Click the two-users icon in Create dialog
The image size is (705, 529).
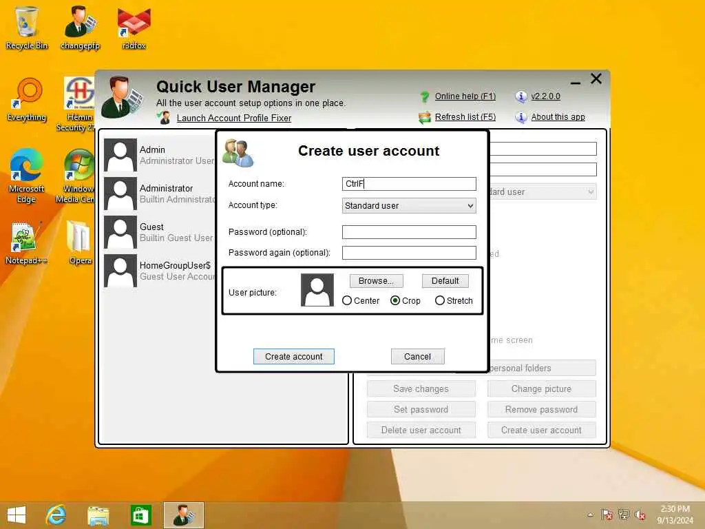click(x=238, y=152)
